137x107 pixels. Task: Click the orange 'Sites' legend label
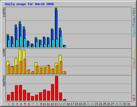click(134, 65)
